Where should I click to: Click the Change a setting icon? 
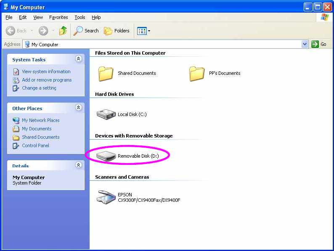click(x=16, y=88)
